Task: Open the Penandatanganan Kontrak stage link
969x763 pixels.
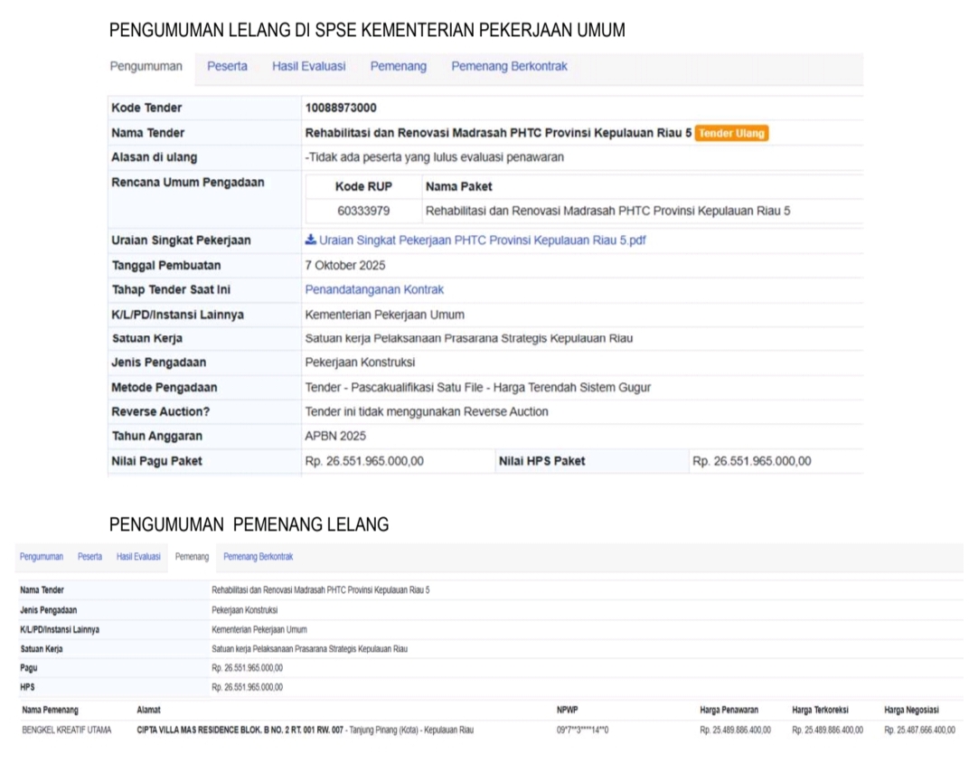Action: click(x=374, y=289)
